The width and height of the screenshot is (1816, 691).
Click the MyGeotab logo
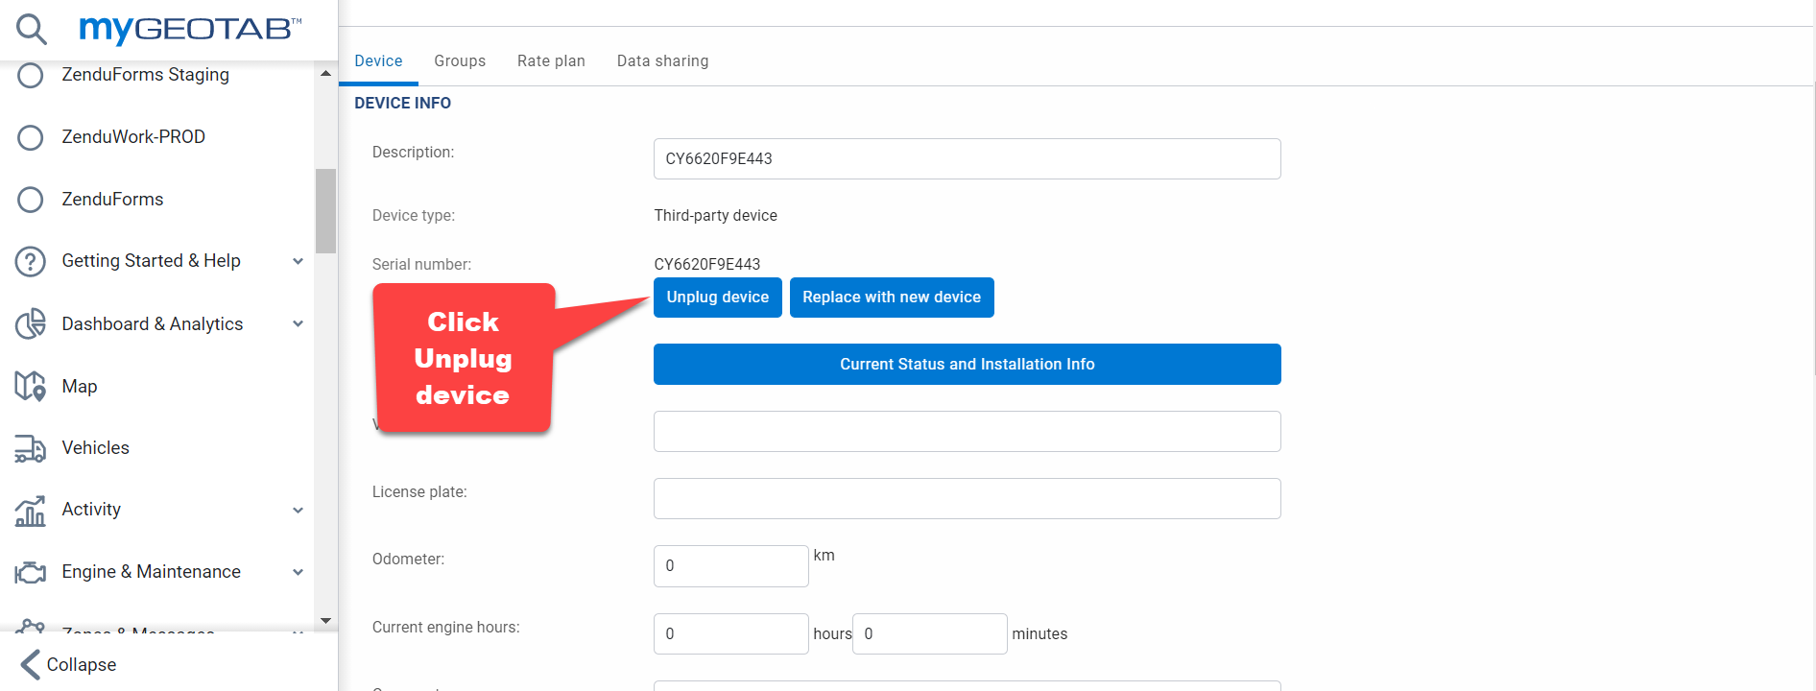pos(190,29)
